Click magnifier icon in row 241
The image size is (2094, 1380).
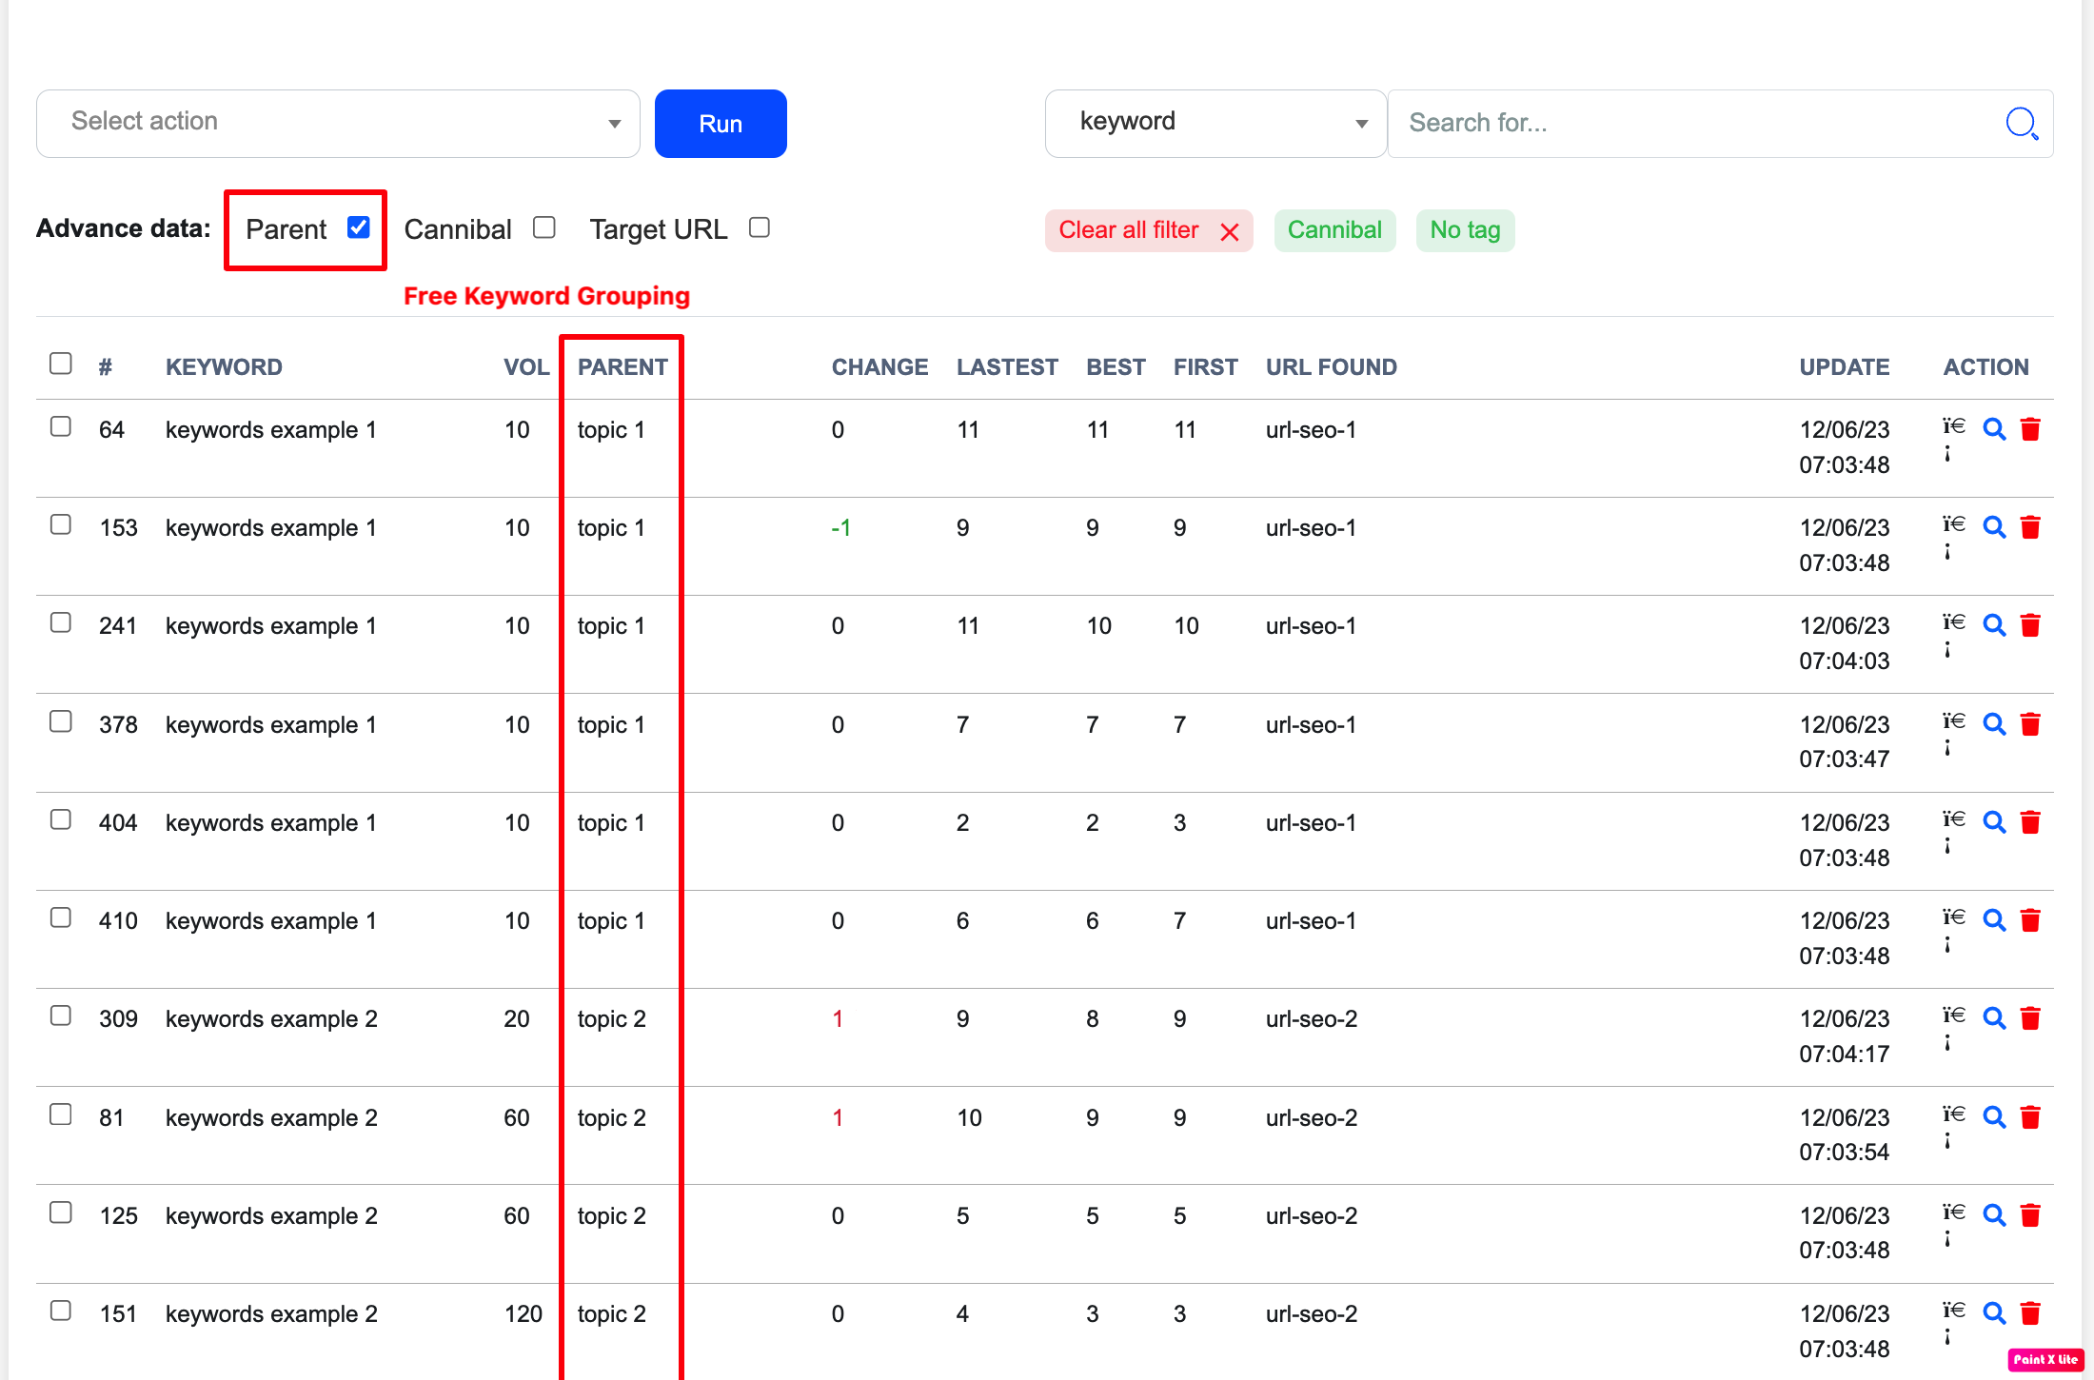(1994, 625)
